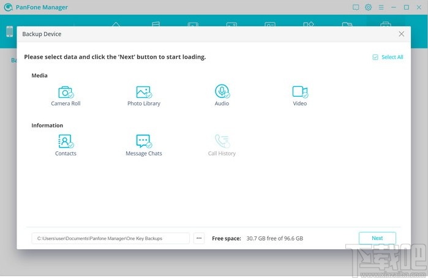The width and height of the screenshot is (428, 278).
Task: Select the Video camera icon
Action: (300, 92)
